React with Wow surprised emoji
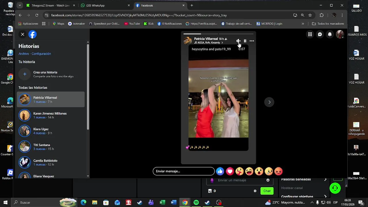The width and height of the screenshot is (368, 207). (259, 171)
